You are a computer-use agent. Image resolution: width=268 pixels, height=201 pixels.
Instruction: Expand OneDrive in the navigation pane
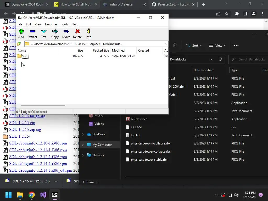83,134
